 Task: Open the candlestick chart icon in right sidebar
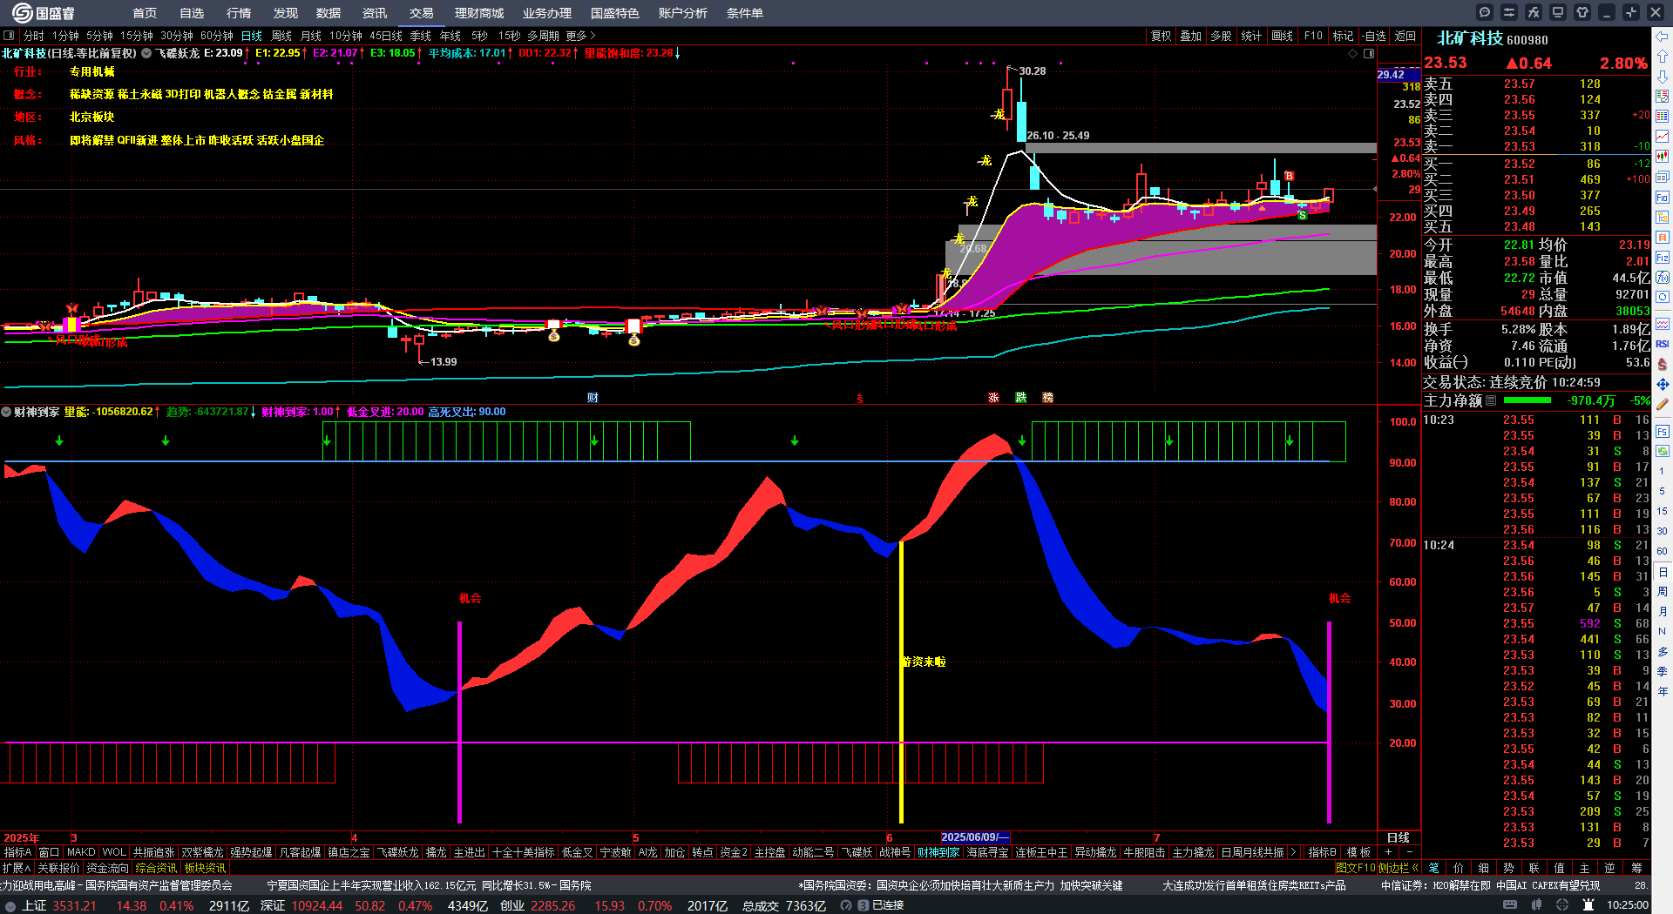[1663, 157]
